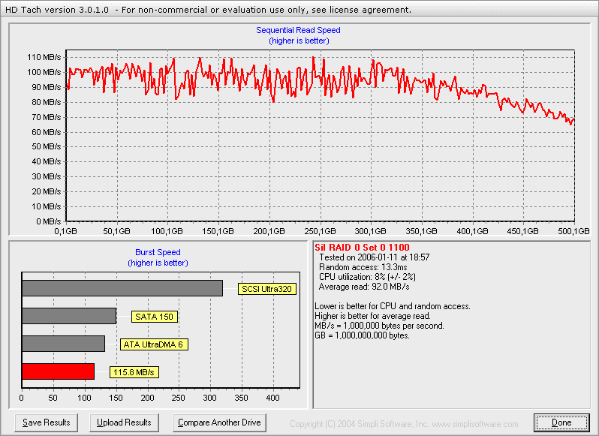The height and width of the screenshot is (436, 599).
Task: Click the red 115.8 MB/s burst bar
Action: [x=58, y=371]
